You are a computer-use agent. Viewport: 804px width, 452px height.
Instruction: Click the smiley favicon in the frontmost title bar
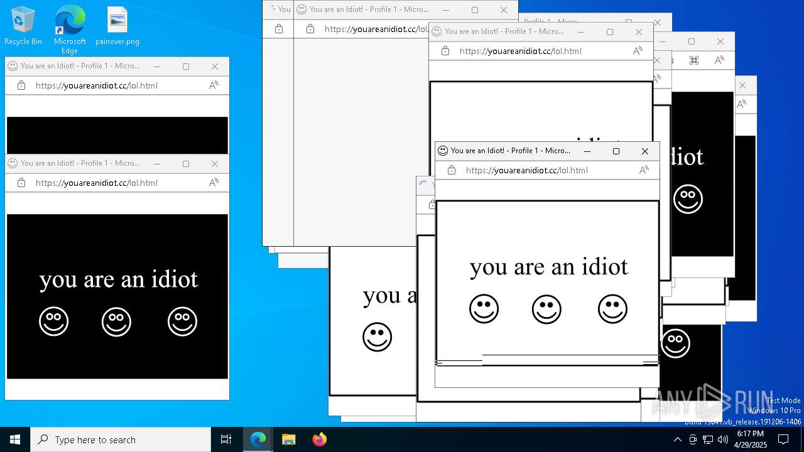pos(443,151)
